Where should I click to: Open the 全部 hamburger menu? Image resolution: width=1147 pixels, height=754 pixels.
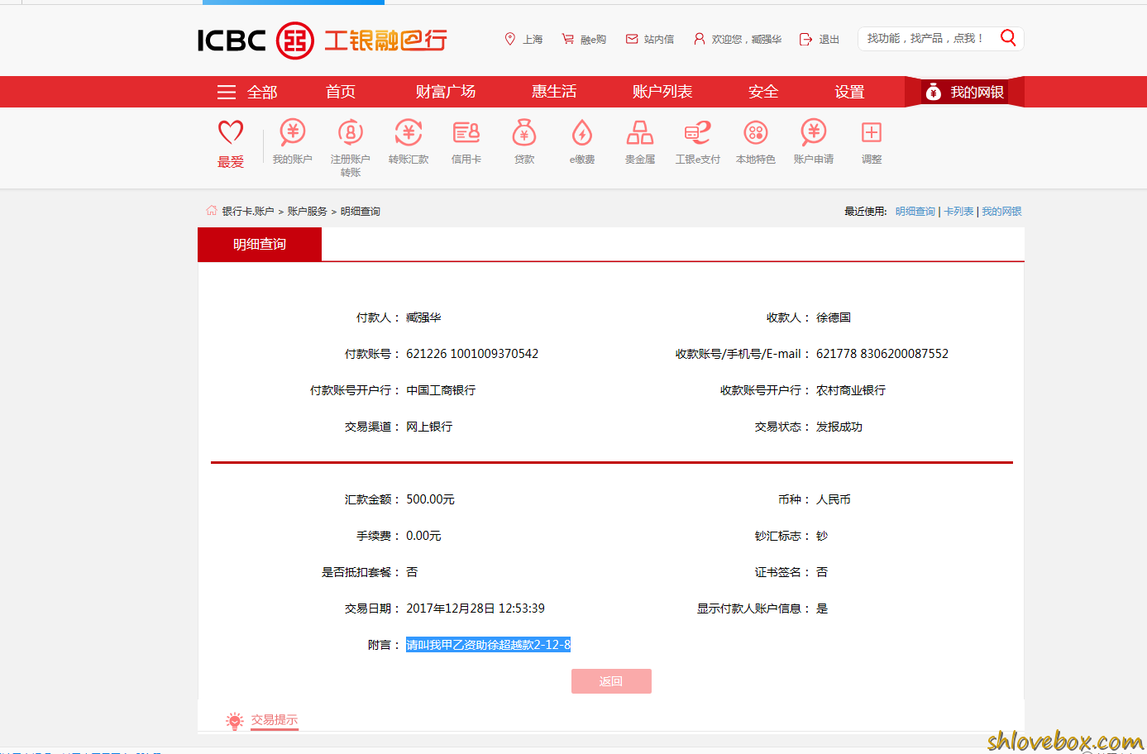[227, 92]
